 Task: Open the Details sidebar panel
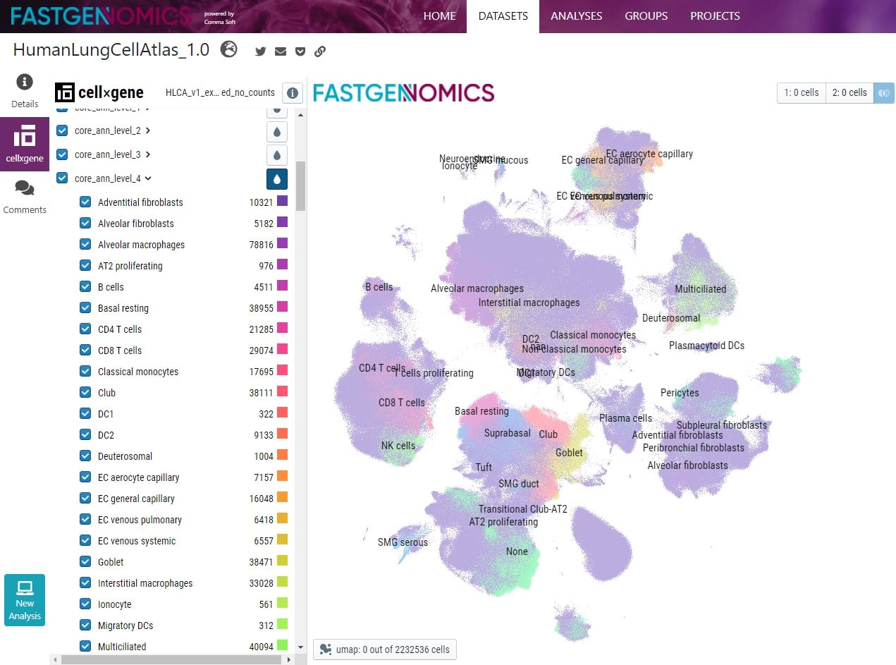click(x=25, y=92)
